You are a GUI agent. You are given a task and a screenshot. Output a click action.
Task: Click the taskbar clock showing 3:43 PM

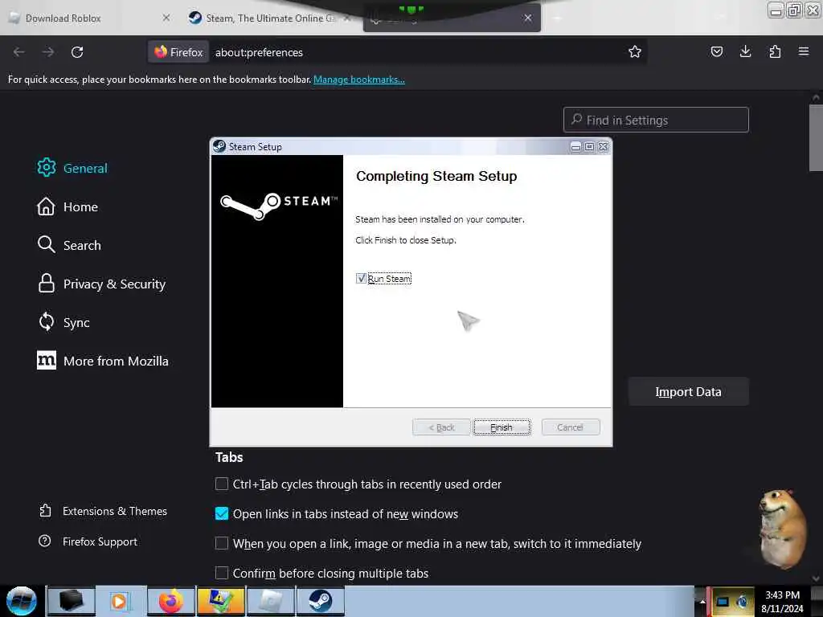click(x=782, y=601)
